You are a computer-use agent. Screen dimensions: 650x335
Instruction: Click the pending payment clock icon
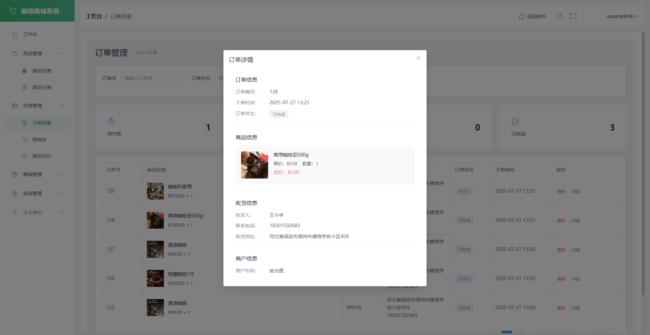pyautogui.click(x=111, y=122)
